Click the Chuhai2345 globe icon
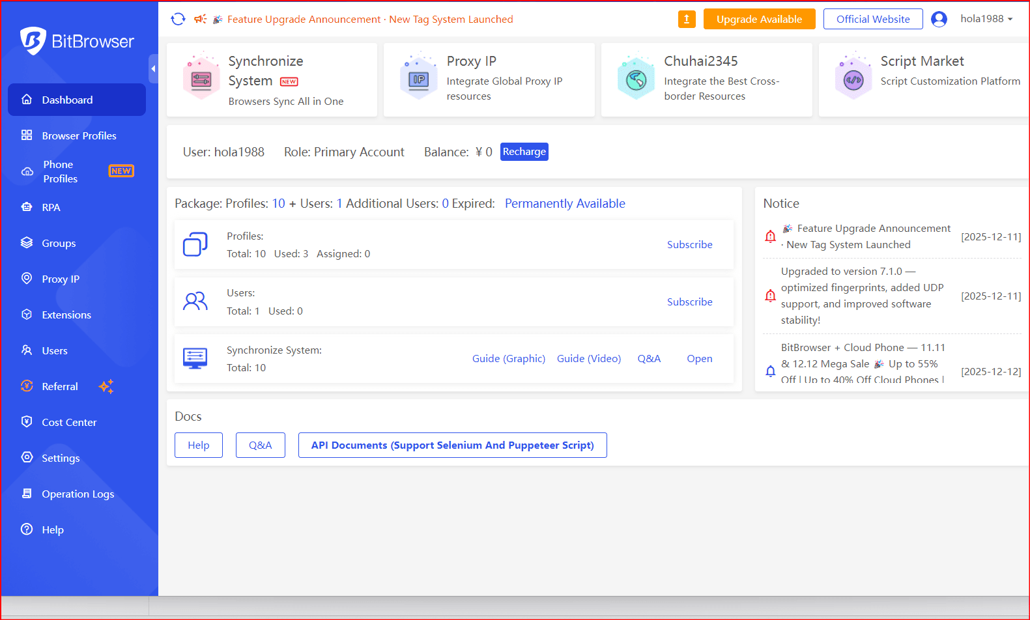 636,79
